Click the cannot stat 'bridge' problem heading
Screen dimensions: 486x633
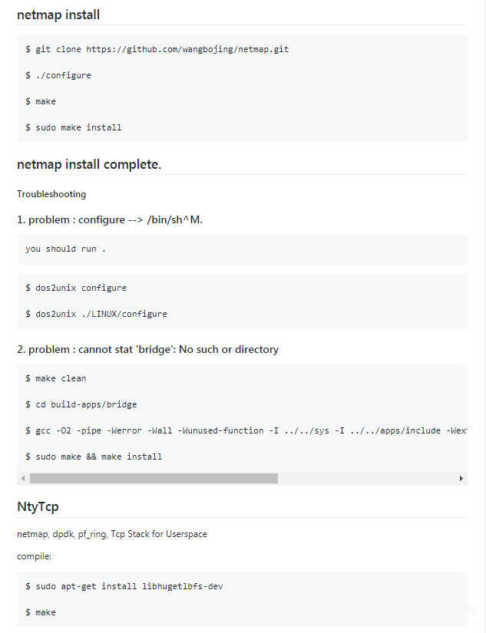coord(147,349)
